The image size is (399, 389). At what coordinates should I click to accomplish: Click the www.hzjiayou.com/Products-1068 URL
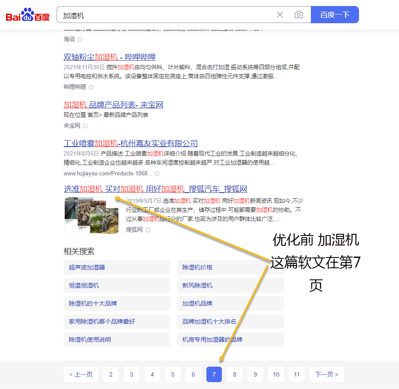pyautogui.click(x=108, y=174)
